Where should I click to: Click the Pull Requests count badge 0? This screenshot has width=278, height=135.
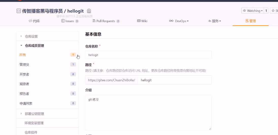click(118, 21)
